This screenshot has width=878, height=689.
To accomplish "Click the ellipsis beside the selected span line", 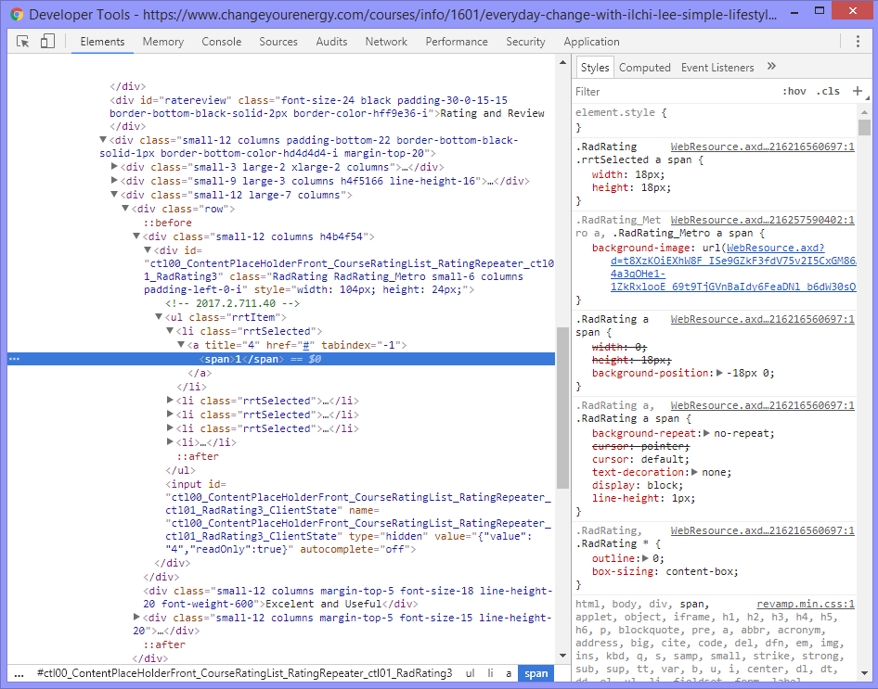I will point(14,359).
